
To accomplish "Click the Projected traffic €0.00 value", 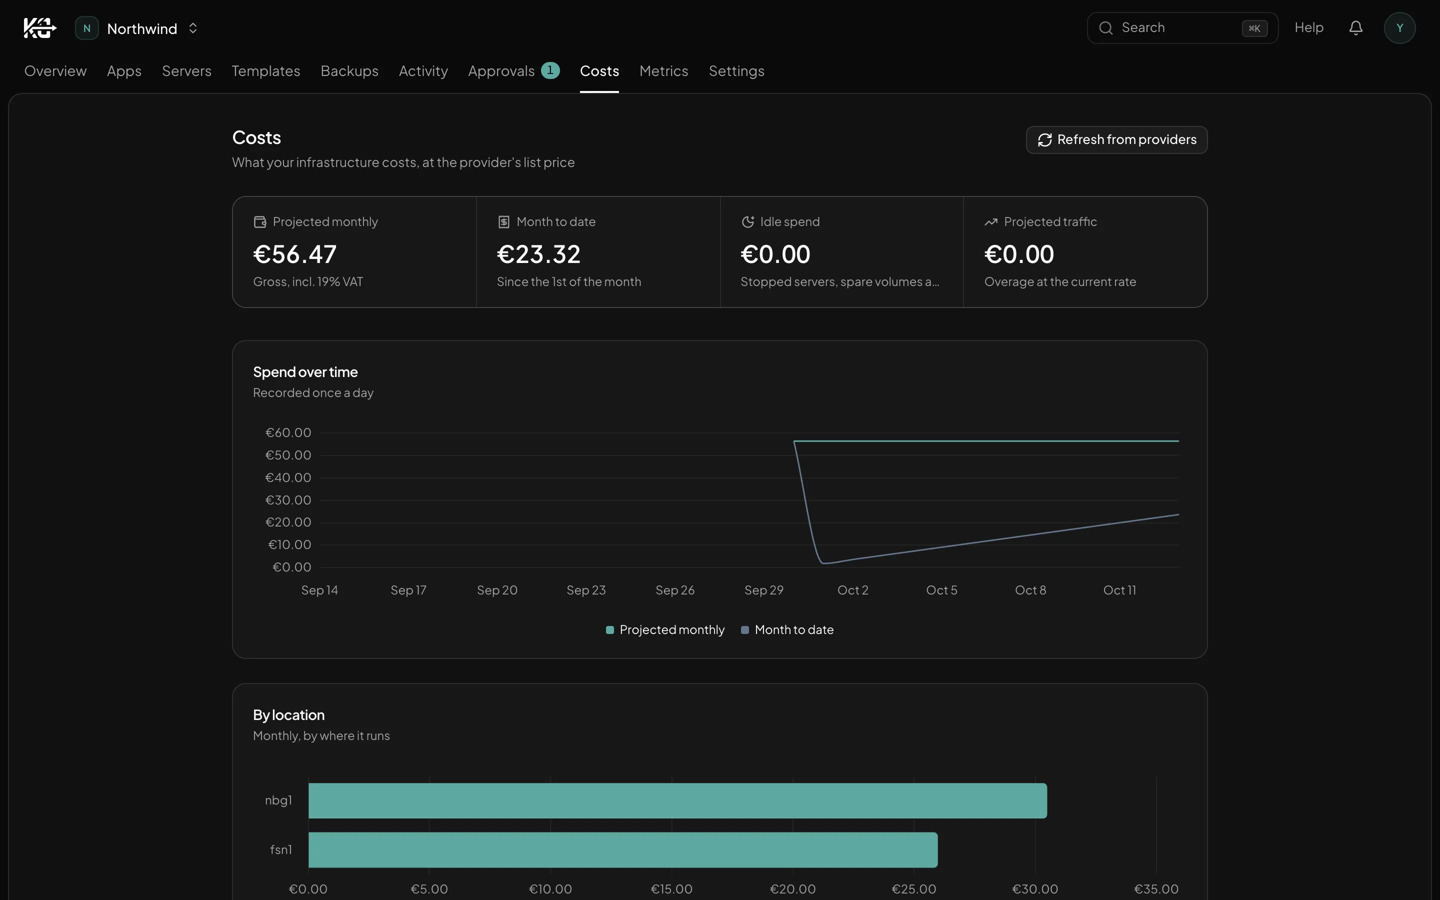I will 1019,255.
